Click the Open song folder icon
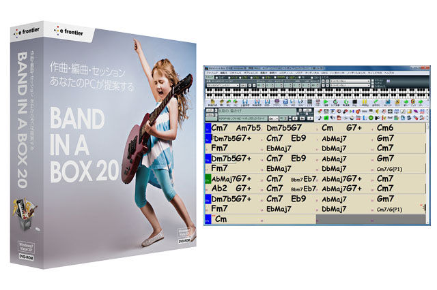Viewport: 437px width, 290px height. pyautogui.click(x=222, y=102)
